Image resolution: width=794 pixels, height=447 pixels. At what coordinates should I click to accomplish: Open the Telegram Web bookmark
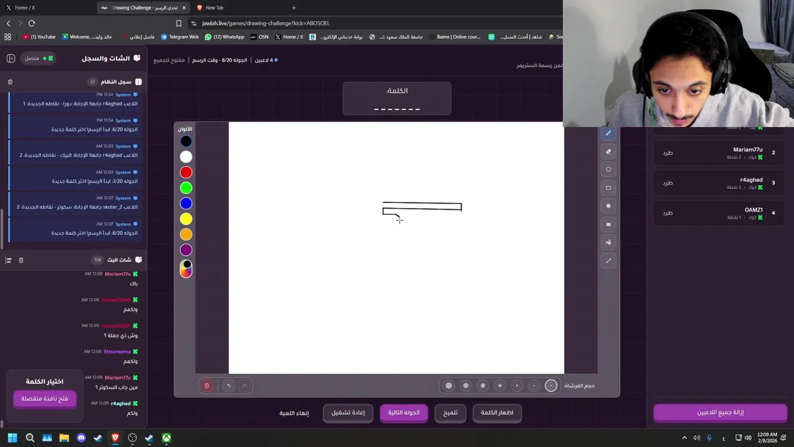(x=180, y=37)
